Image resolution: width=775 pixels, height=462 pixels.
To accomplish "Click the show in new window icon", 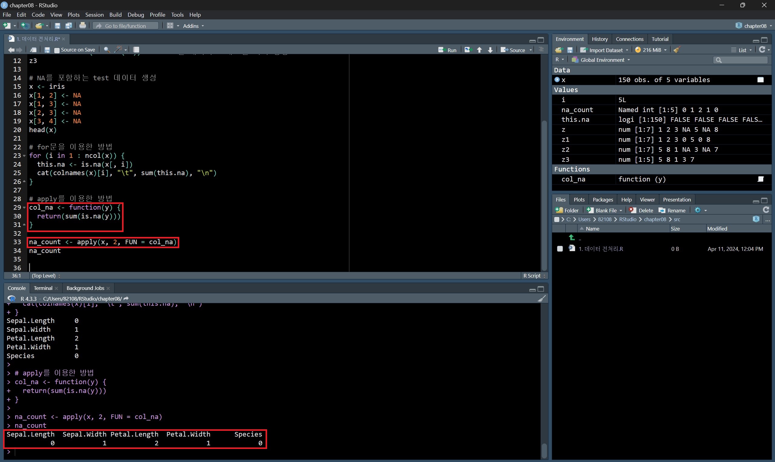I will tap(33, 50).
